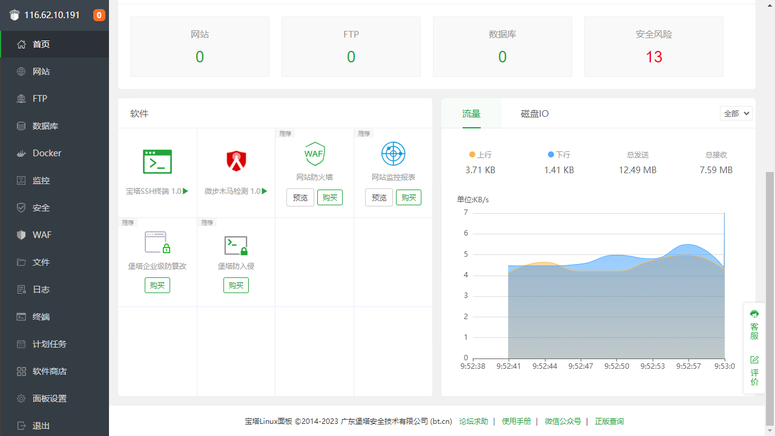775x436 pixels.
Task: Click the 评价 edit icon
Action: [754, 360]
